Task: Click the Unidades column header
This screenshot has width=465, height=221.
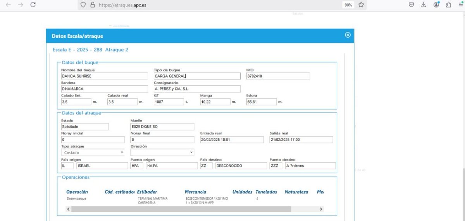Action: pyautogui.click(x=242, y=192)
